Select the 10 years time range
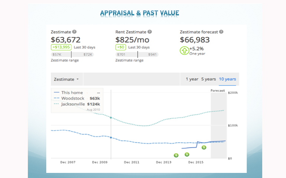This screenshot has width=286, height=178. point(227,79)
